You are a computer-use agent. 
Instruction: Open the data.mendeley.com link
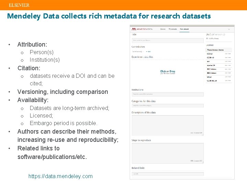pos(60,176)
